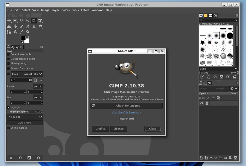The height and width of the screenshot is (166, 246).
Task: Open the Tool Options tab
Action: pyautogui.click(x=9, y=47)
